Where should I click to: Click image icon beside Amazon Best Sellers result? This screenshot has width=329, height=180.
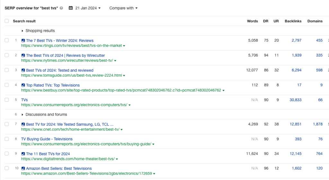[23, 169]
